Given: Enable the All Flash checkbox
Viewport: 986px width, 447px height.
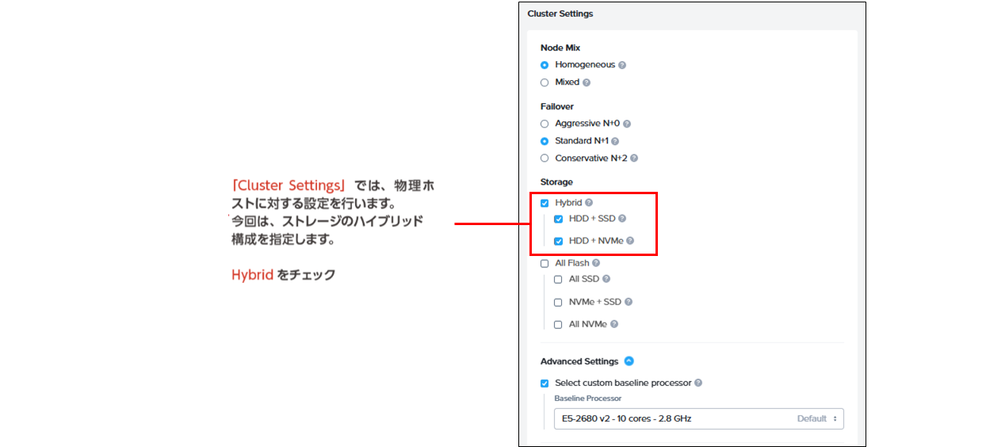Looking at the screenshot, I should pos(545,263).
